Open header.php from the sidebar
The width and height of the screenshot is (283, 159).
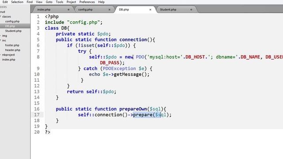point(13,50)
